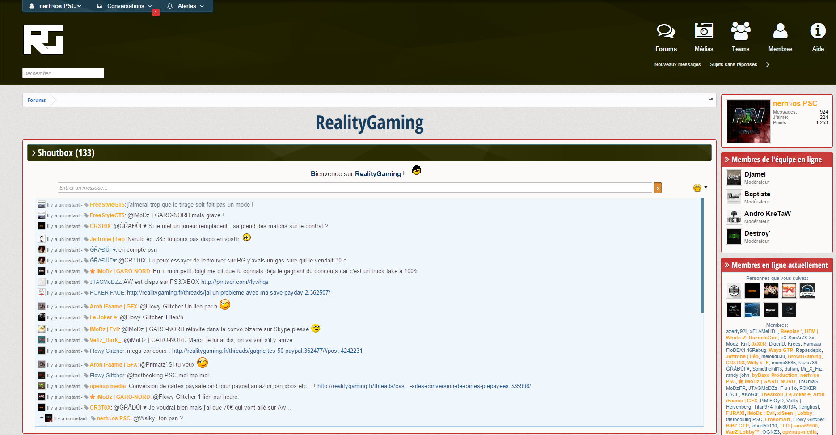Focus the 'Entrer un message' input
The image size is (836, 435).
355,188
